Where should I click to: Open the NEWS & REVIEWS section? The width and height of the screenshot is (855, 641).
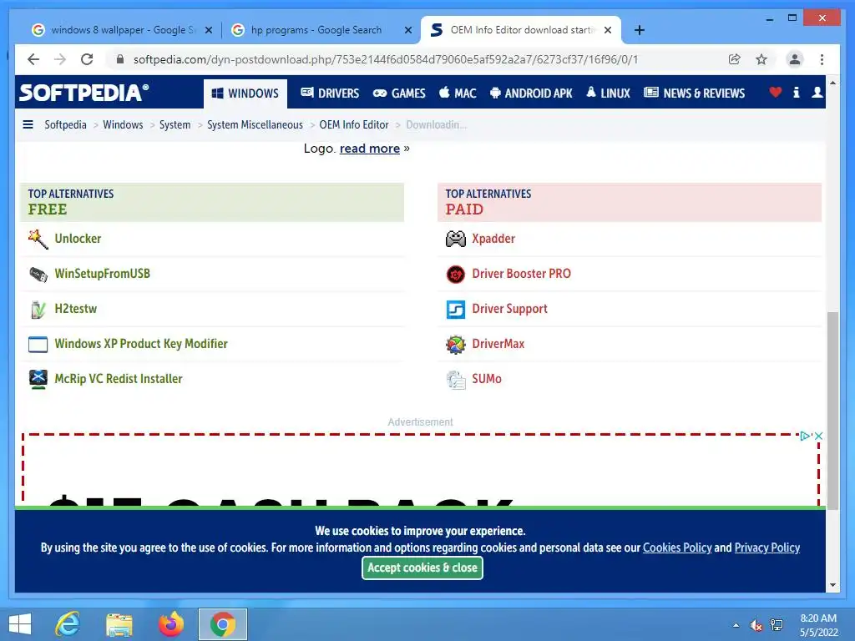coord(694,93)
